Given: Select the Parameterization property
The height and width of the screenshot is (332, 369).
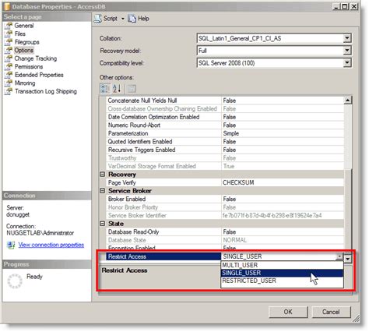Looking at the screenshot, I should [x=225, y=133].
